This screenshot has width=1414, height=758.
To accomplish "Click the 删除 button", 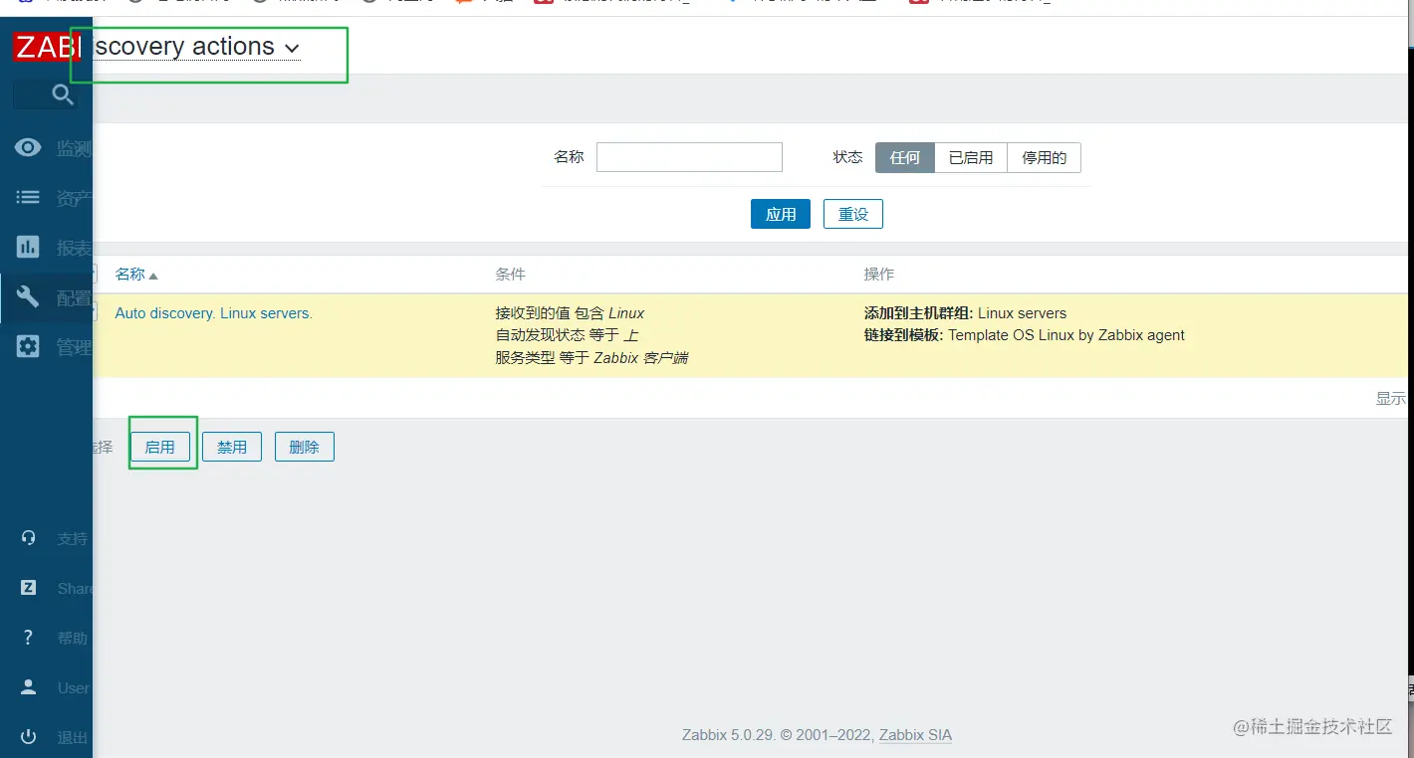I will pos(305,447).
